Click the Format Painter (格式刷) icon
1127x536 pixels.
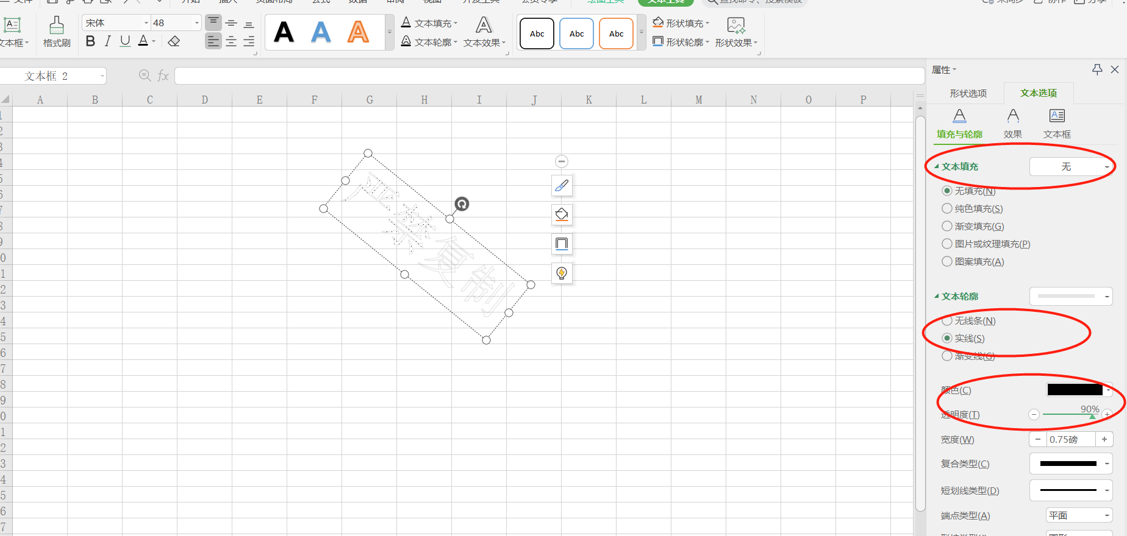pos(57,26)
